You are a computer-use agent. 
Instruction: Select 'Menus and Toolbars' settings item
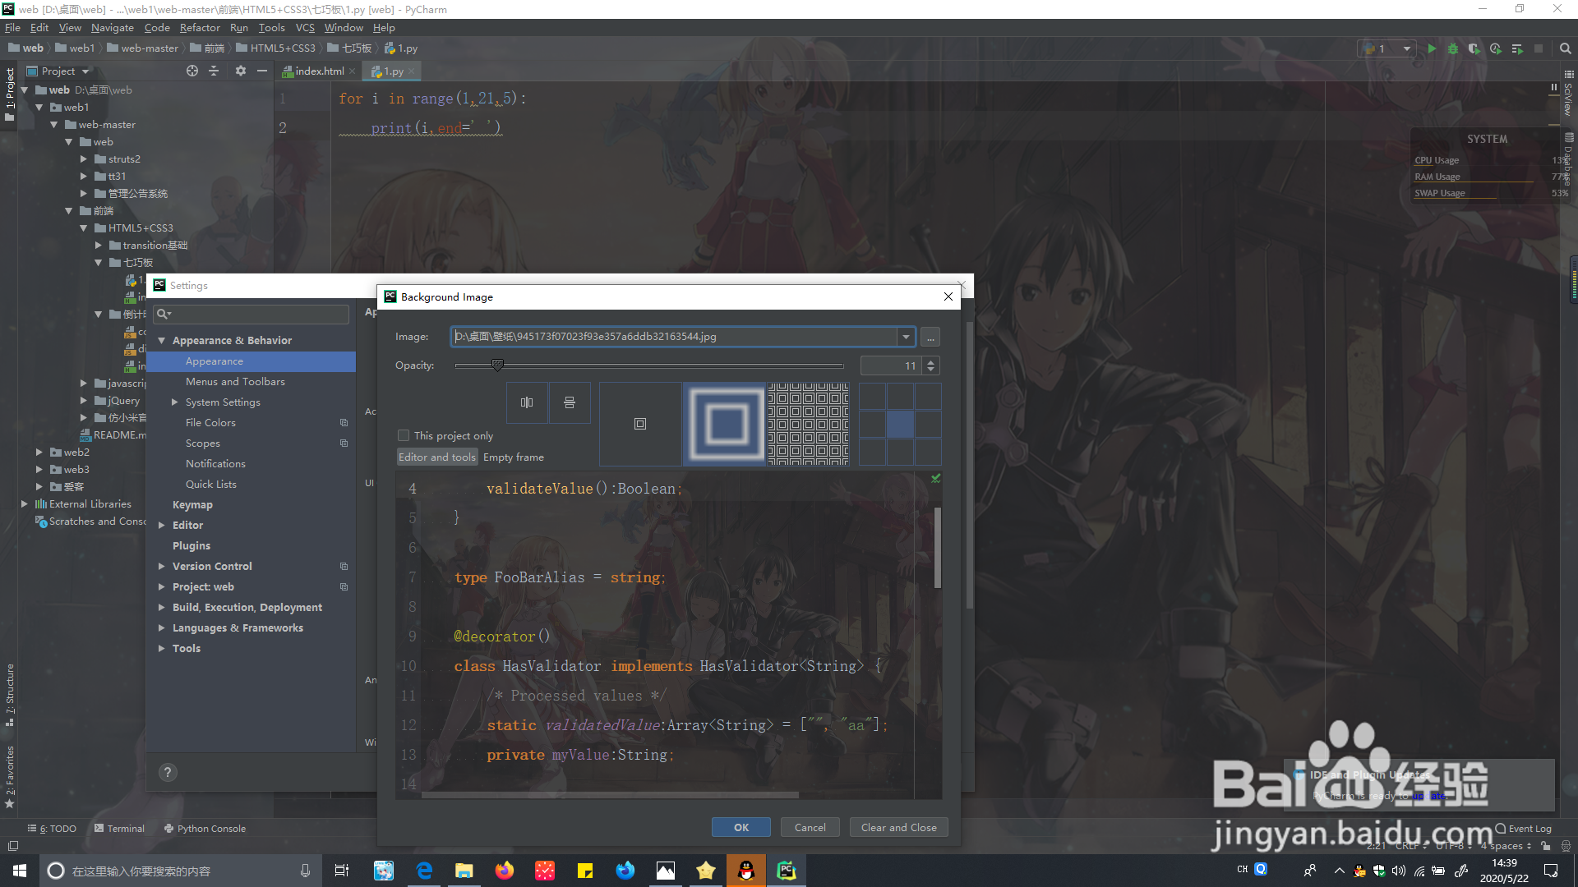235,382
